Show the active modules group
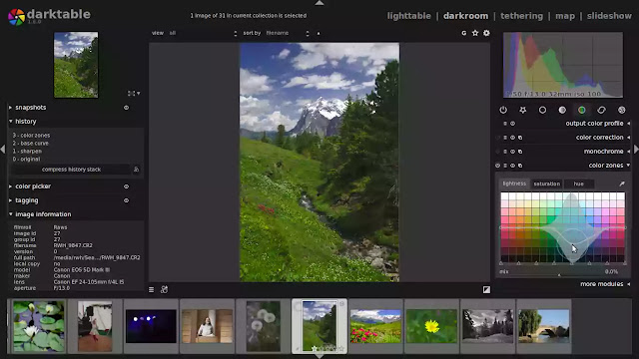Viewport: 639px width, 359px height. [x=503, y=110]
